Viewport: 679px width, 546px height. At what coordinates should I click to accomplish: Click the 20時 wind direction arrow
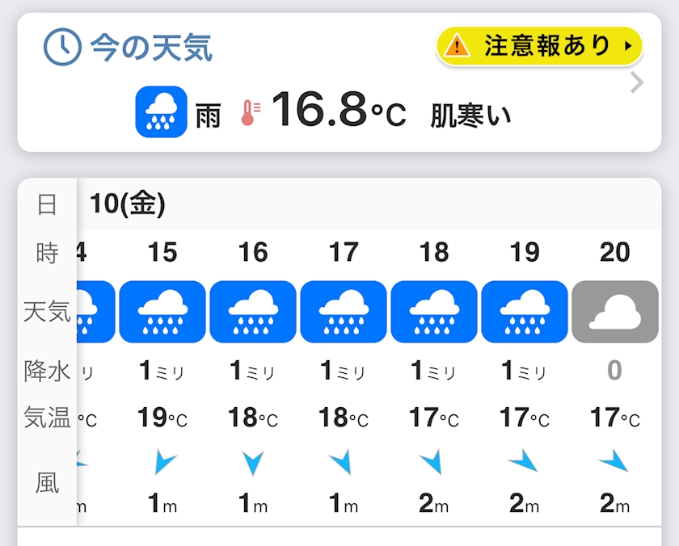[614, 461]
